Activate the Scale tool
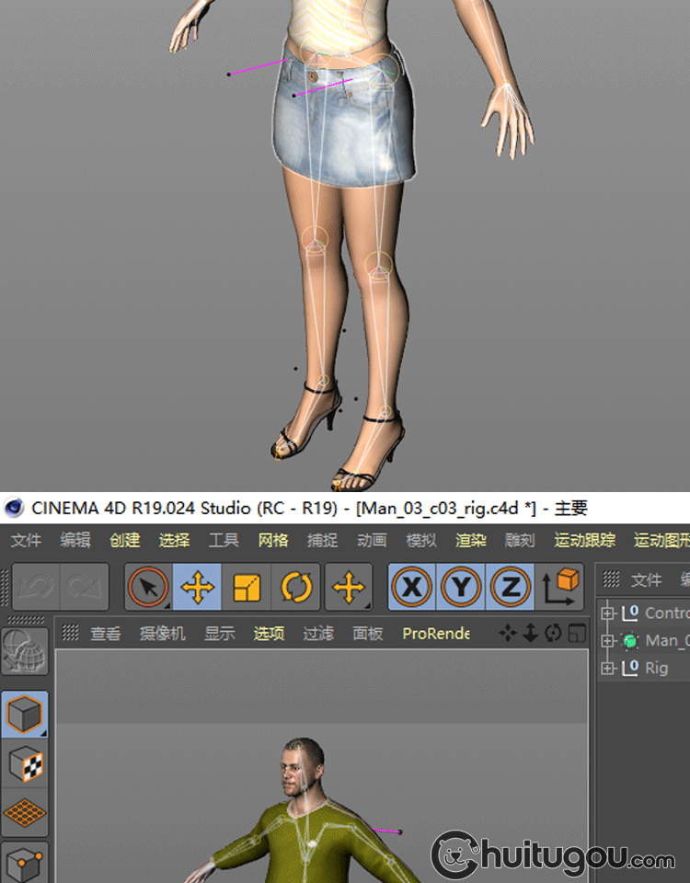This screenshot has height=883, width=690. click(247, 587)
